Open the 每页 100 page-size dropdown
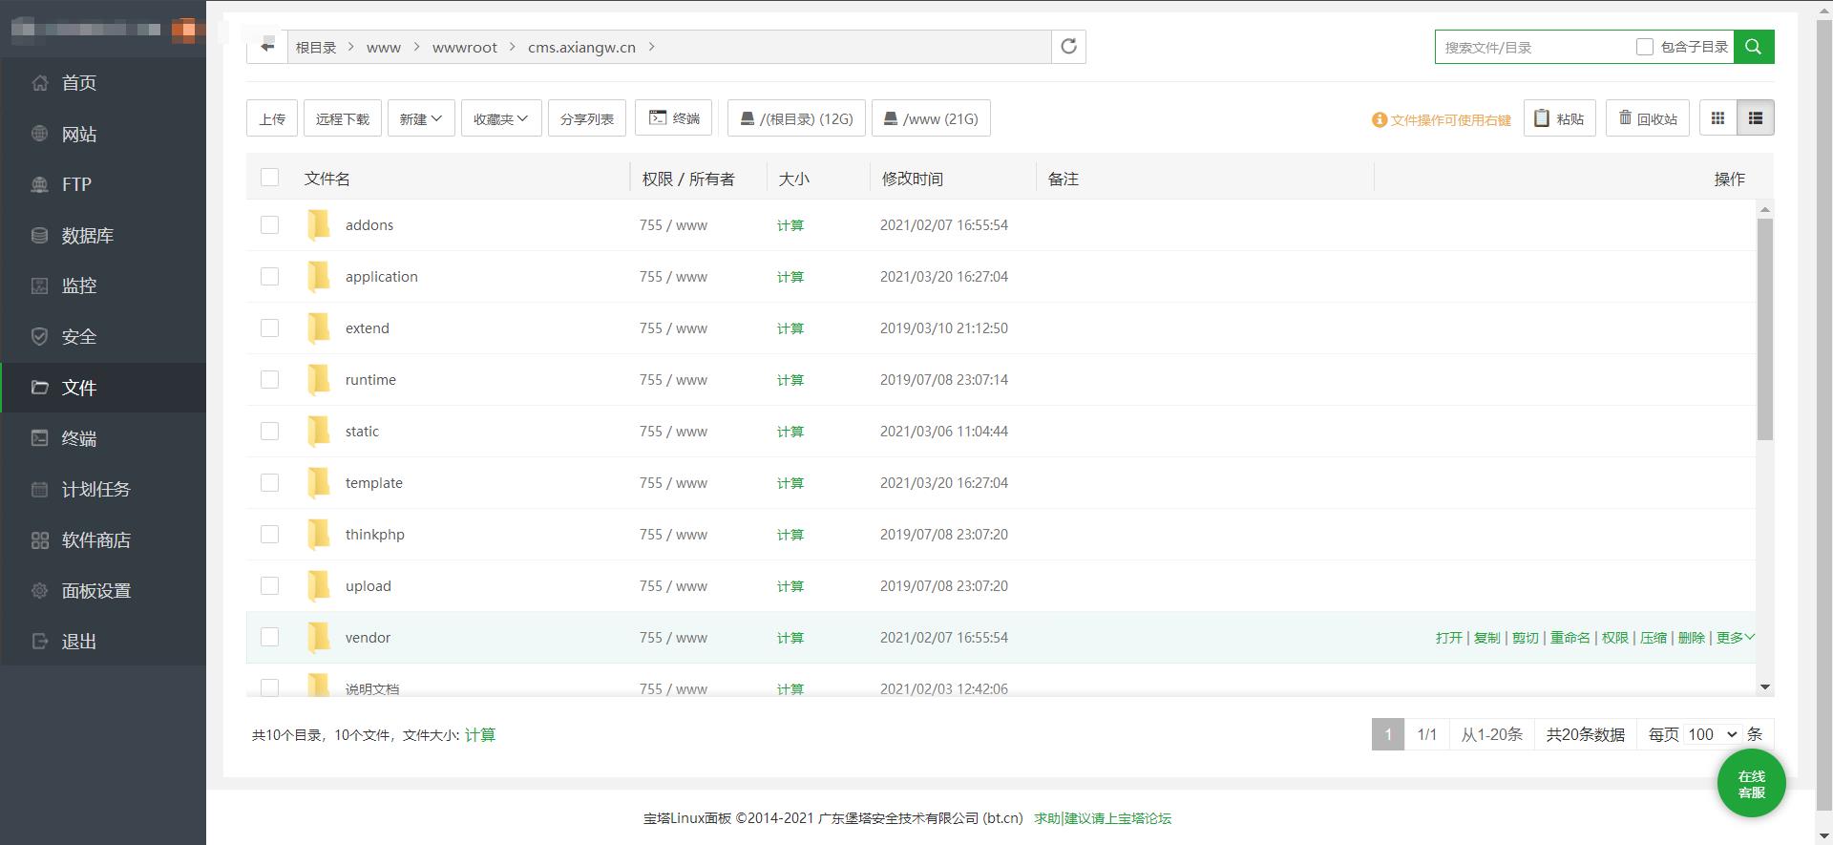The image size is (1833, 845). (x=1713, y=734)
